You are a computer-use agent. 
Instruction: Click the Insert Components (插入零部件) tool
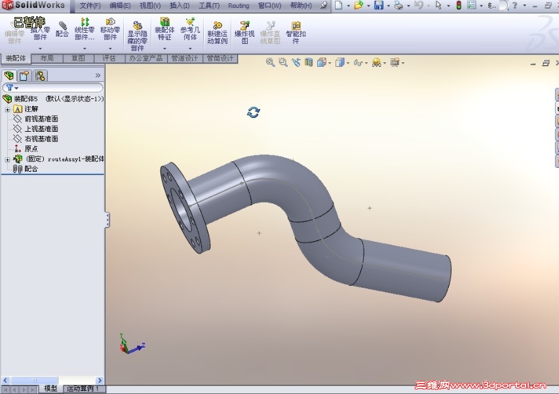pos(40,31)
